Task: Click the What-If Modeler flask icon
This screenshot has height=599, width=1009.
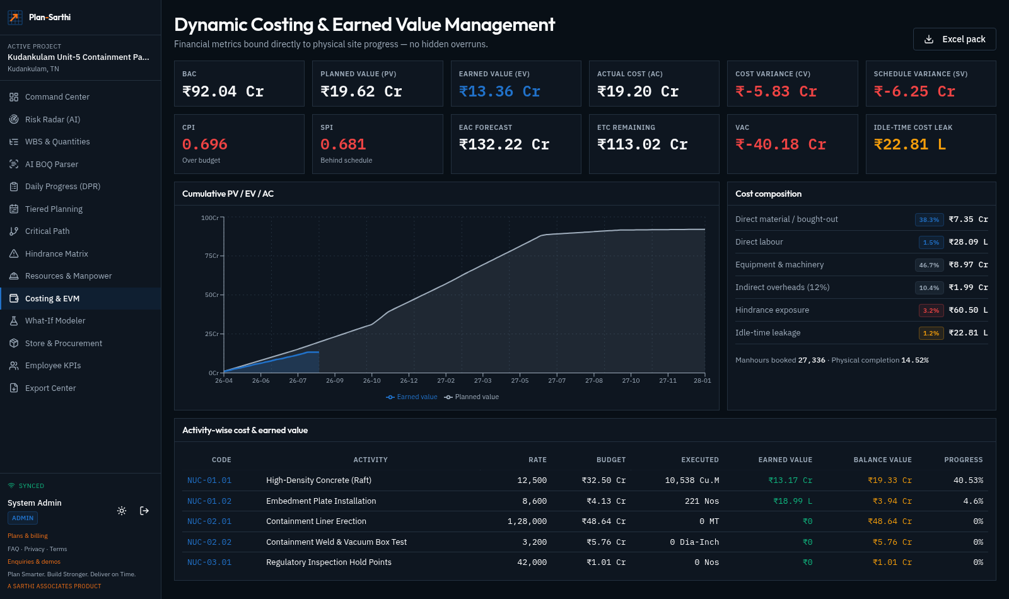Action: coord(14,321)
